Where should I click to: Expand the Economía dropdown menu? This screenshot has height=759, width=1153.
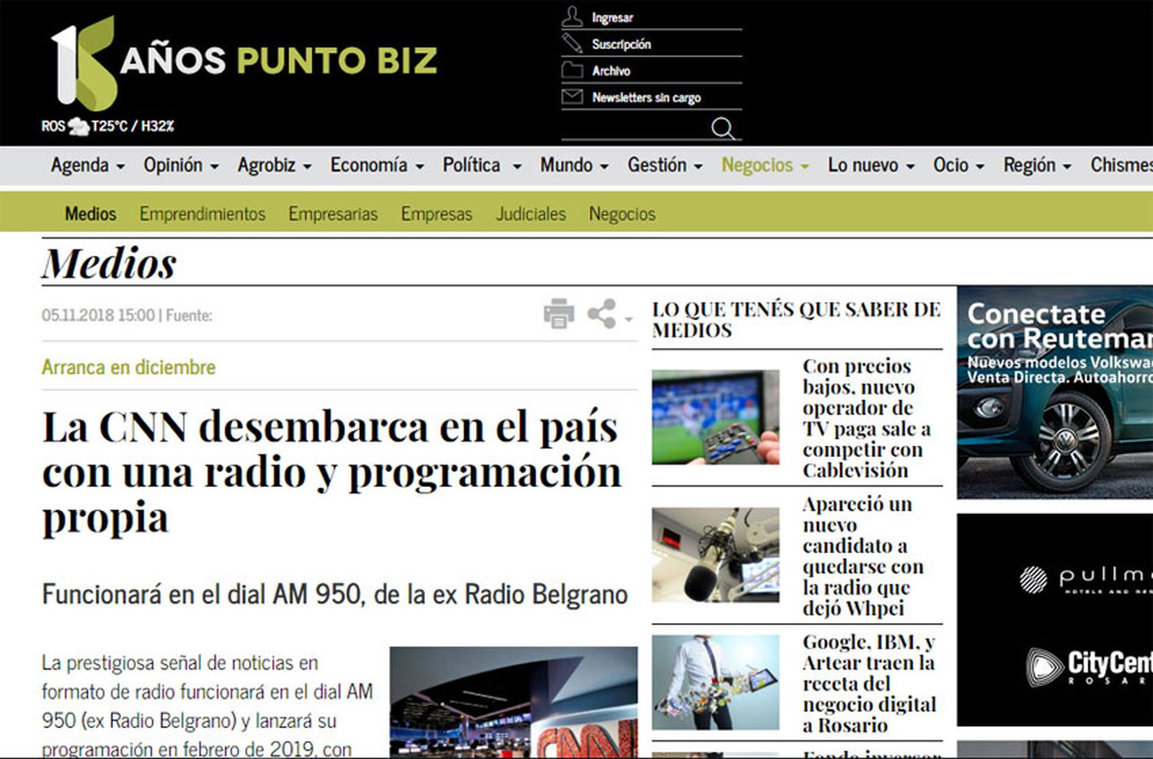click(x=377, y=165)
